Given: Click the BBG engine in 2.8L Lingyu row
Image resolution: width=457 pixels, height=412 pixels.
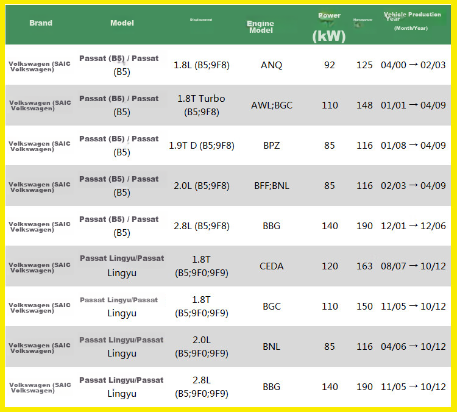Looking at the screenshot, I should click(271, 386).
